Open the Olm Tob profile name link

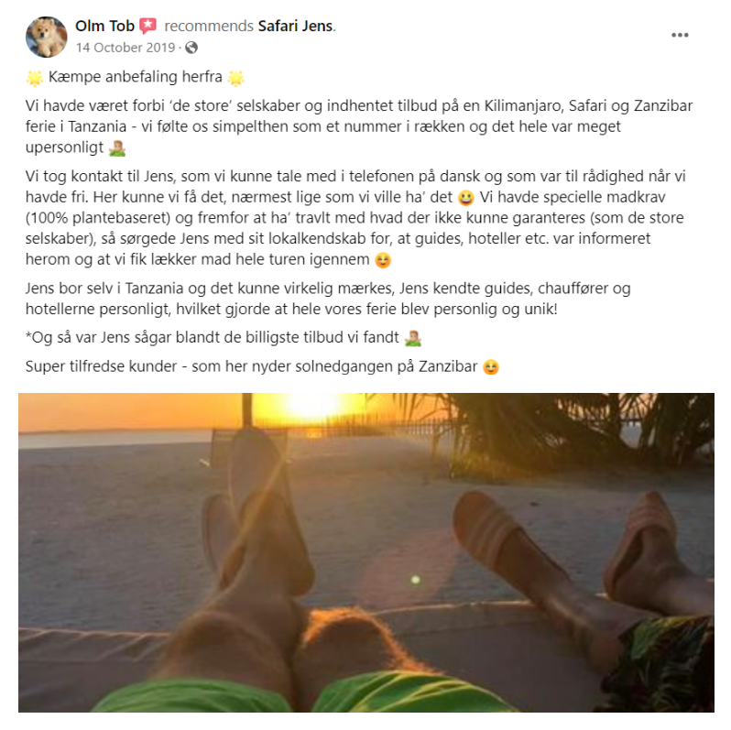pyautogui.click(x=104, y=27)
